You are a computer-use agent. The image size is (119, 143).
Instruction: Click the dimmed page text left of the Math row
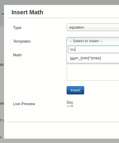click(x=2, y=65)
